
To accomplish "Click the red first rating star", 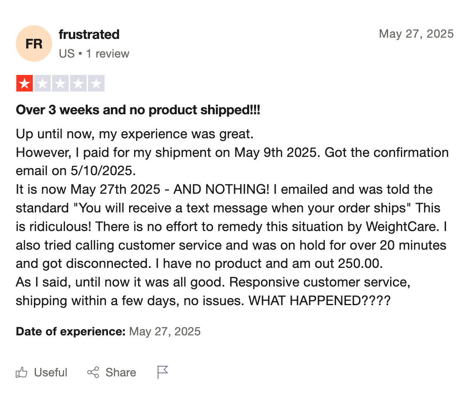I will (24, 83).
